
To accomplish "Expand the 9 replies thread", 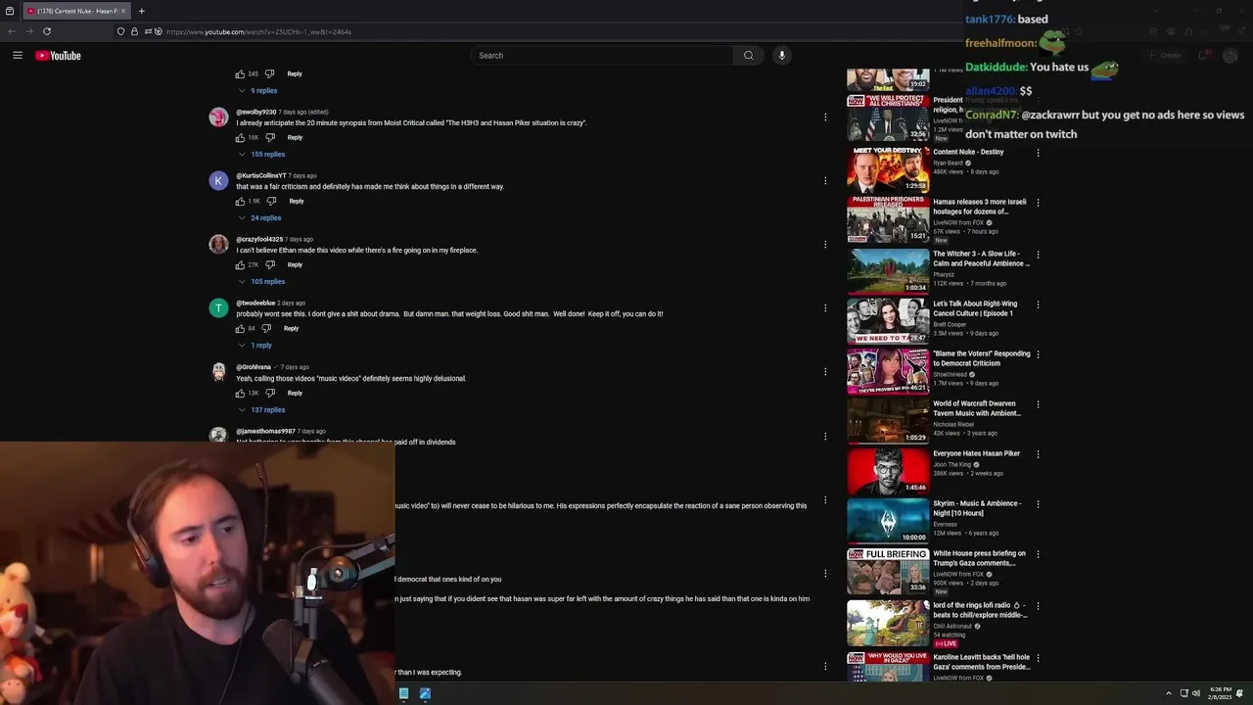I will click(258, 91).
